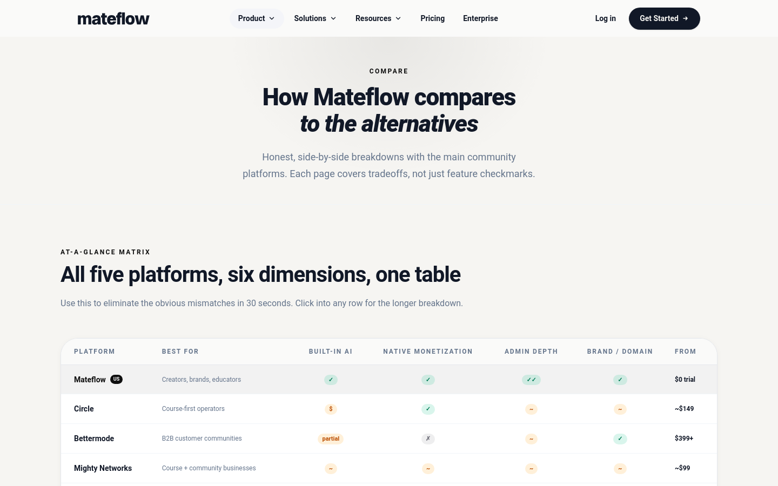The image size is (778, 486).
Task: Click Circle's dollar sign AI badge
Action: pyautogui.click(x=331, y=409)
